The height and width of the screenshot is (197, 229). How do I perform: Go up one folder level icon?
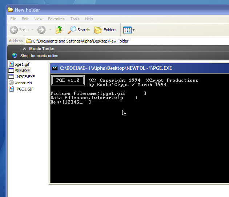(x=59, y=30)
